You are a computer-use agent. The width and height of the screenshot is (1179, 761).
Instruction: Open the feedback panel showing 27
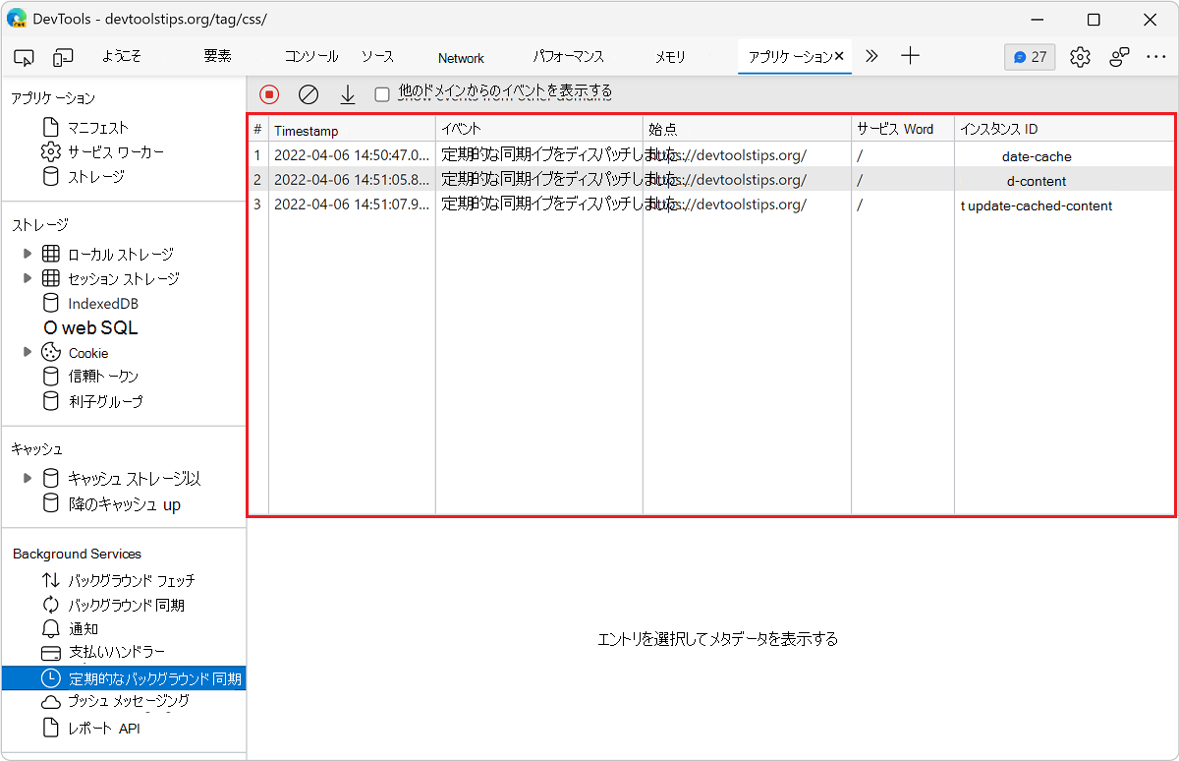pyautogui.click(x=1029, y=57)
